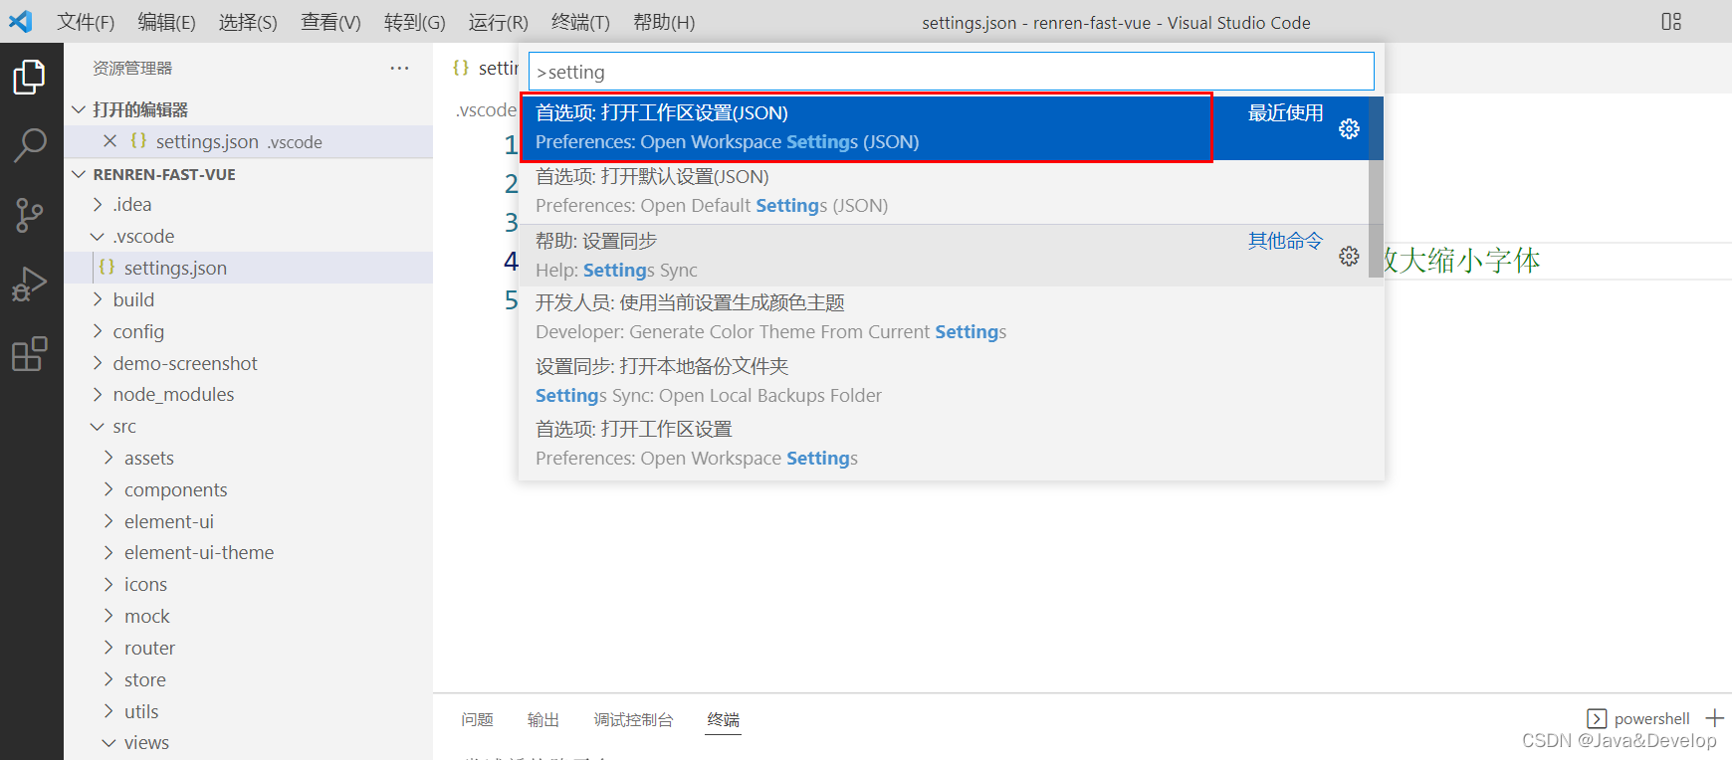Click the JSON braces icon of settings.json in the .vscode folder tree
1732x760 pixels.
click(107, 268)
